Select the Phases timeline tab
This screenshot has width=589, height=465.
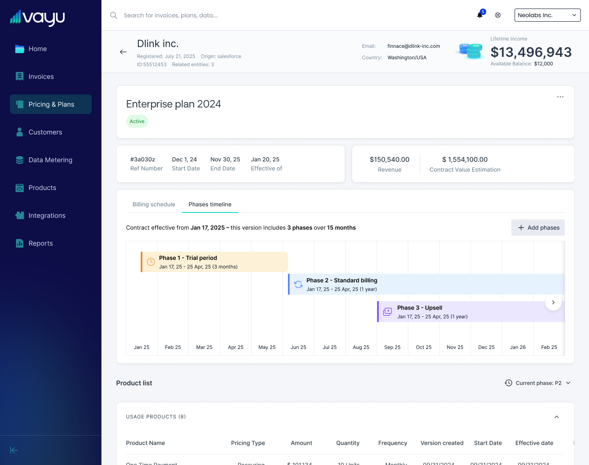(x=210, y=204)
